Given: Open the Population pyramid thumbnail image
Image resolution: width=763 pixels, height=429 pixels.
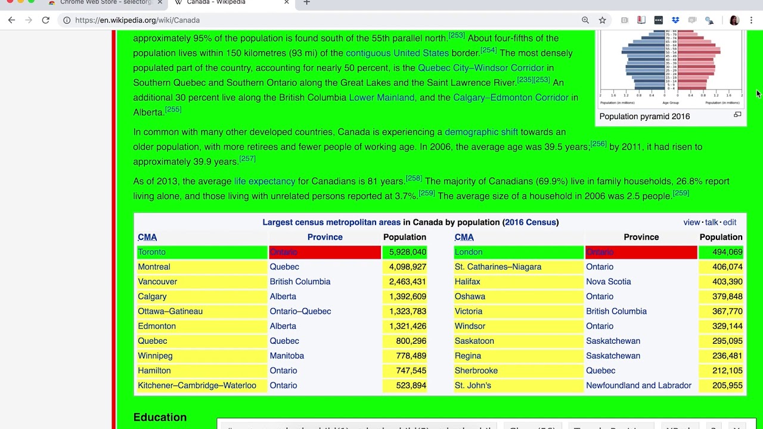Looking at the screenshot, I should click(671, 69).
